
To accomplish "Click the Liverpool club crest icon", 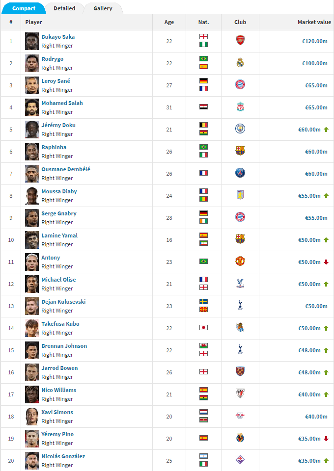I will [x=240, y=107].
